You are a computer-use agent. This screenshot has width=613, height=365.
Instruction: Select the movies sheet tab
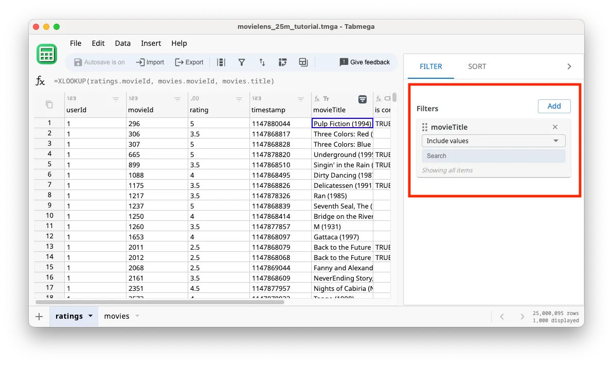point(116,316)
